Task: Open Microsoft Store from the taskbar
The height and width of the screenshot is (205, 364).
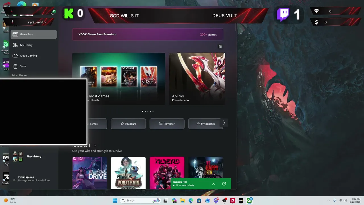Action: 199,200
